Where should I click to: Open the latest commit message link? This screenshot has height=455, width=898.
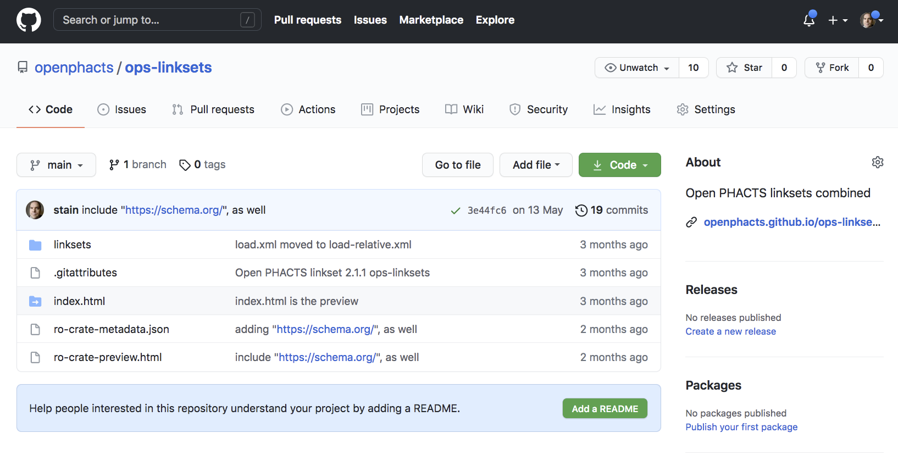coord(174,210)
